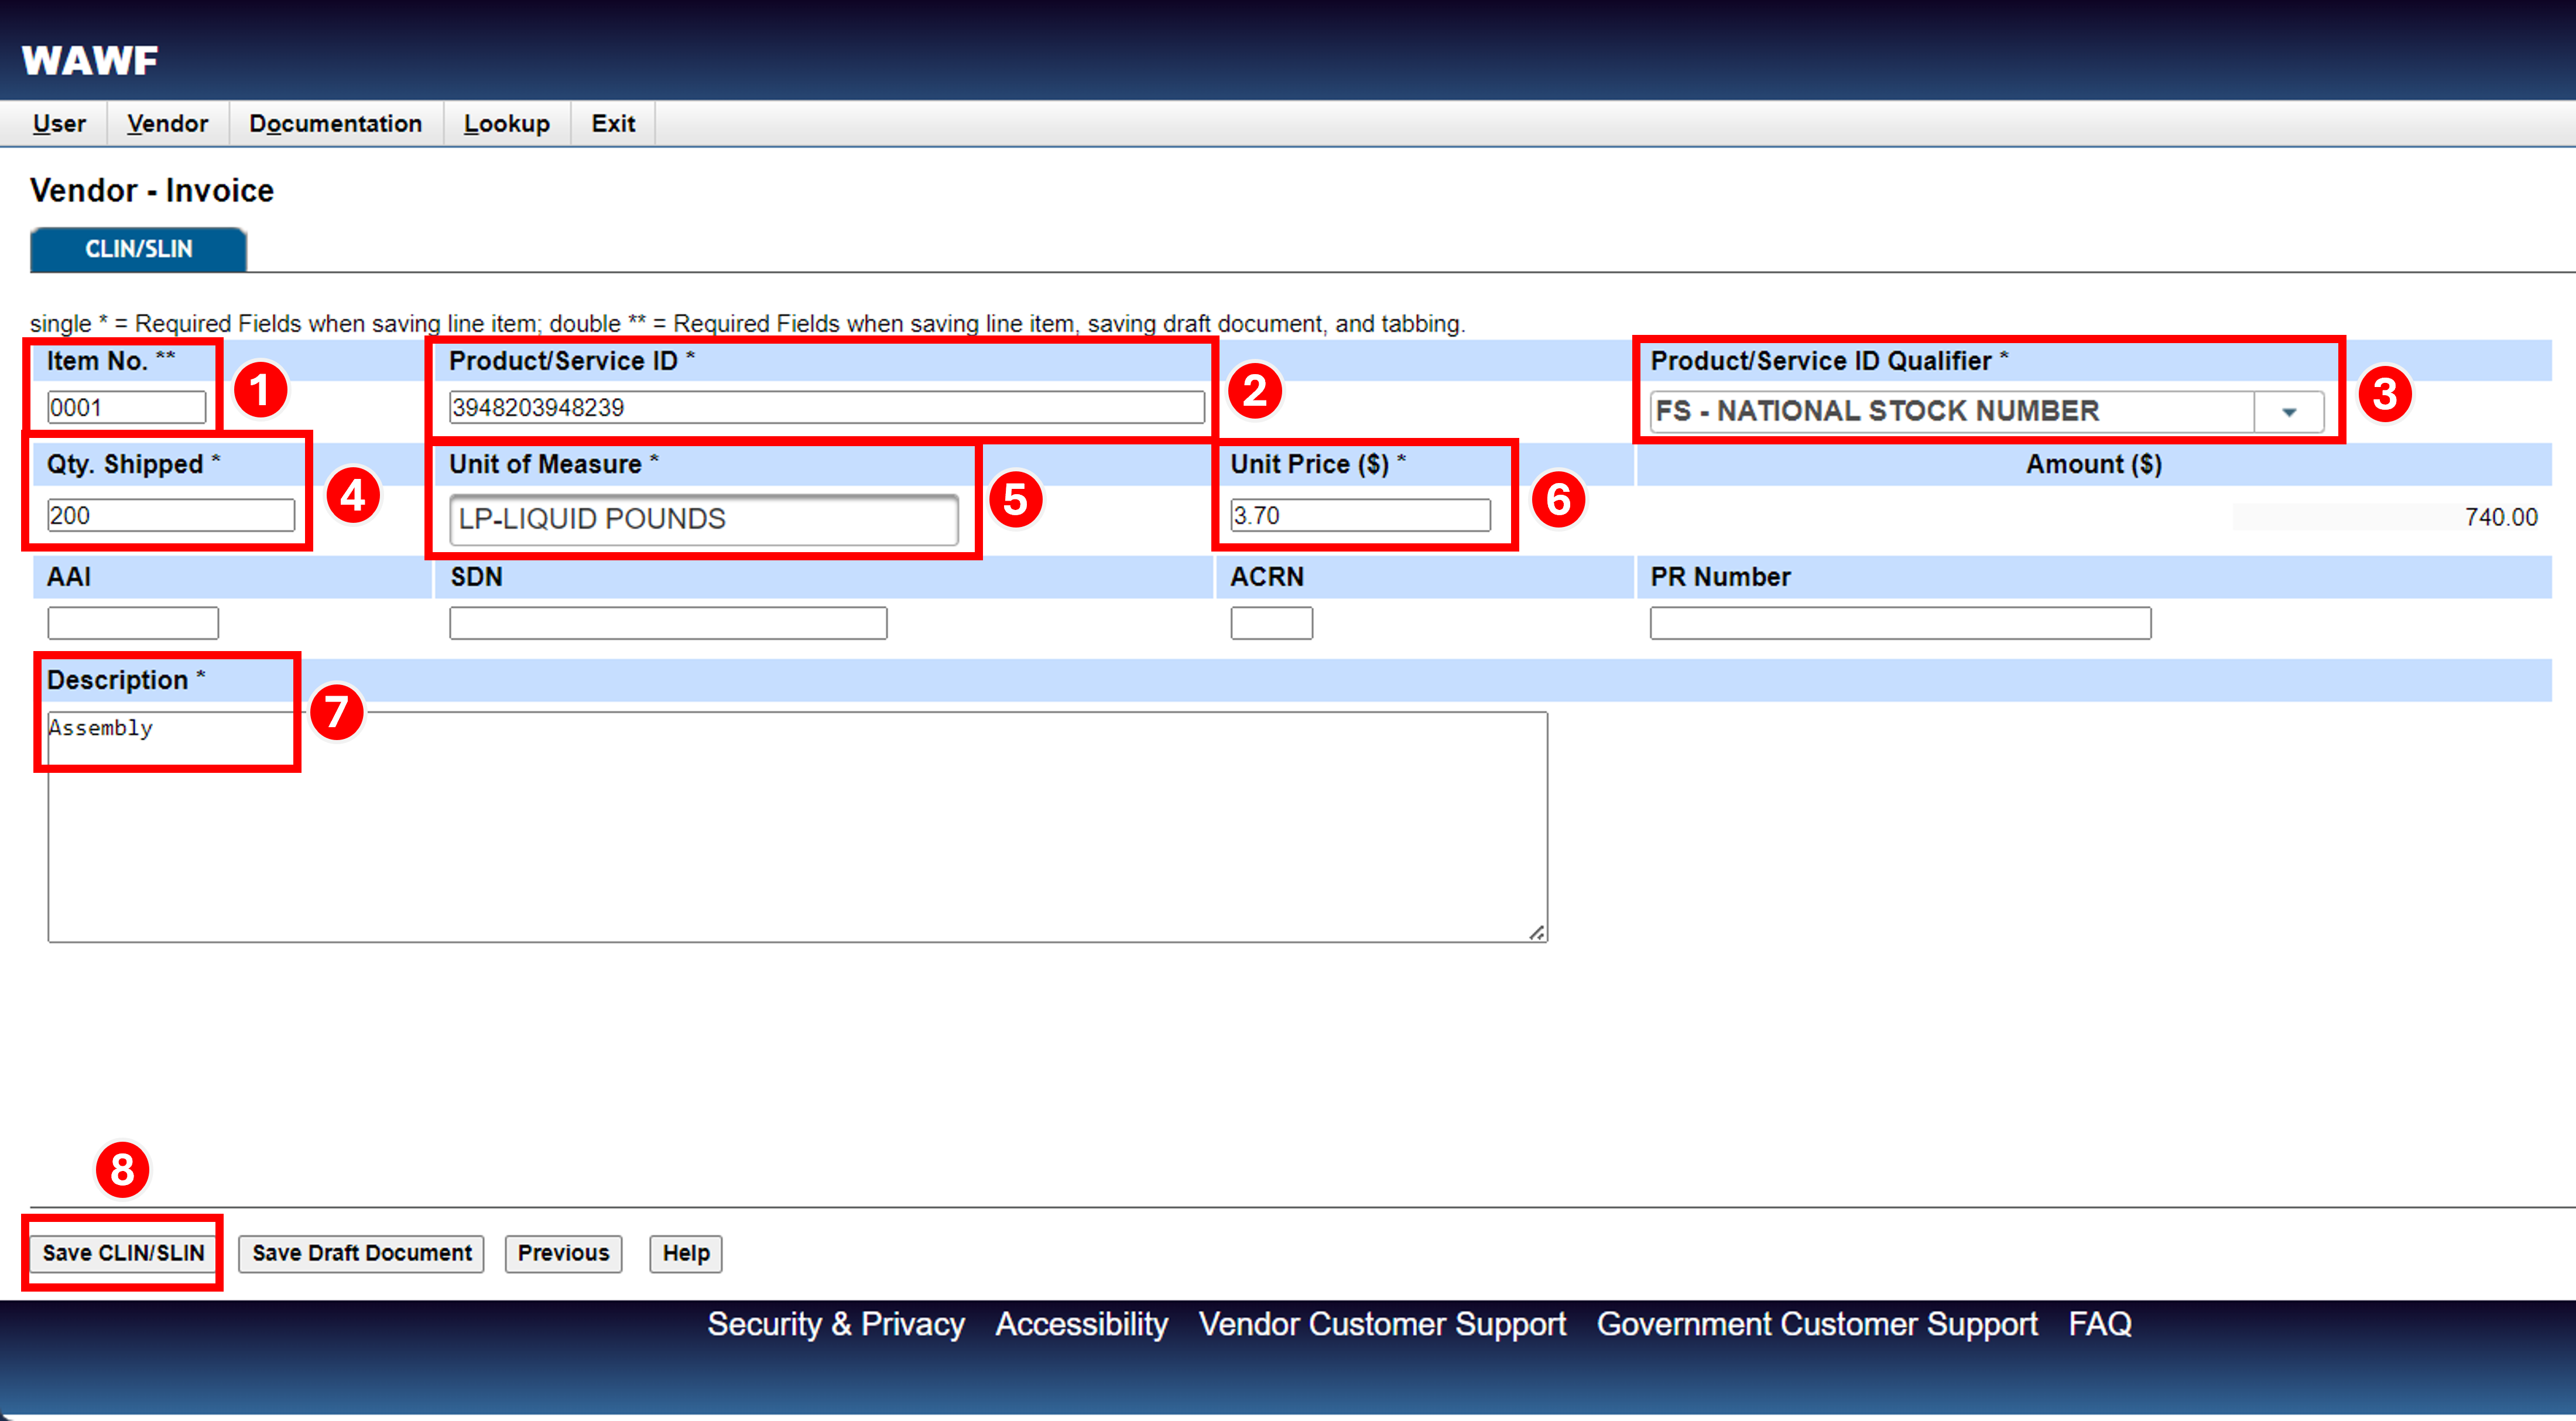Viewport: 2576px width, 1421px height.
Task: Open the Vendor menu
Action: [x=166, y=123]
